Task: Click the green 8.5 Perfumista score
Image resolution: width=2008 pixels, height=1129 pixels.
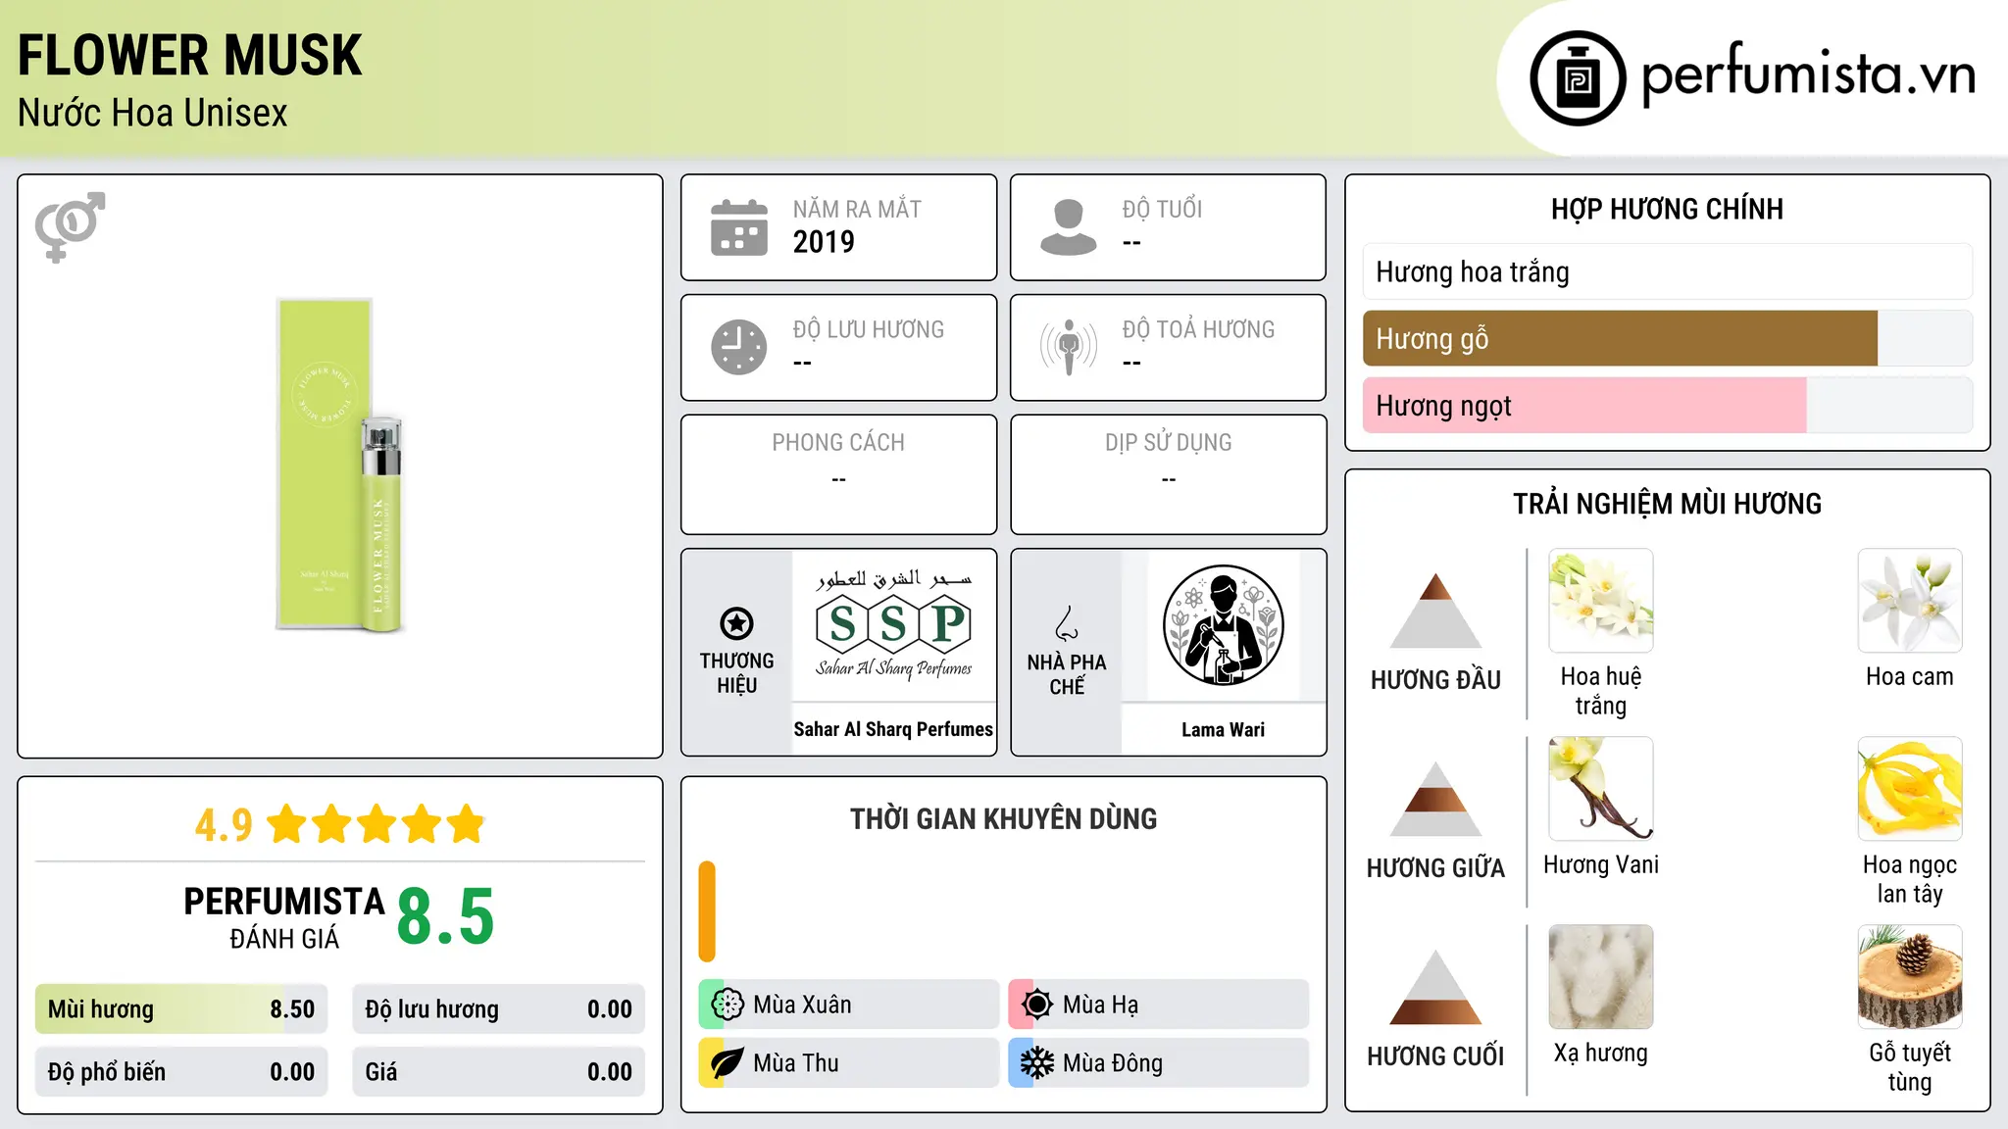Action: tap(445, 916)
